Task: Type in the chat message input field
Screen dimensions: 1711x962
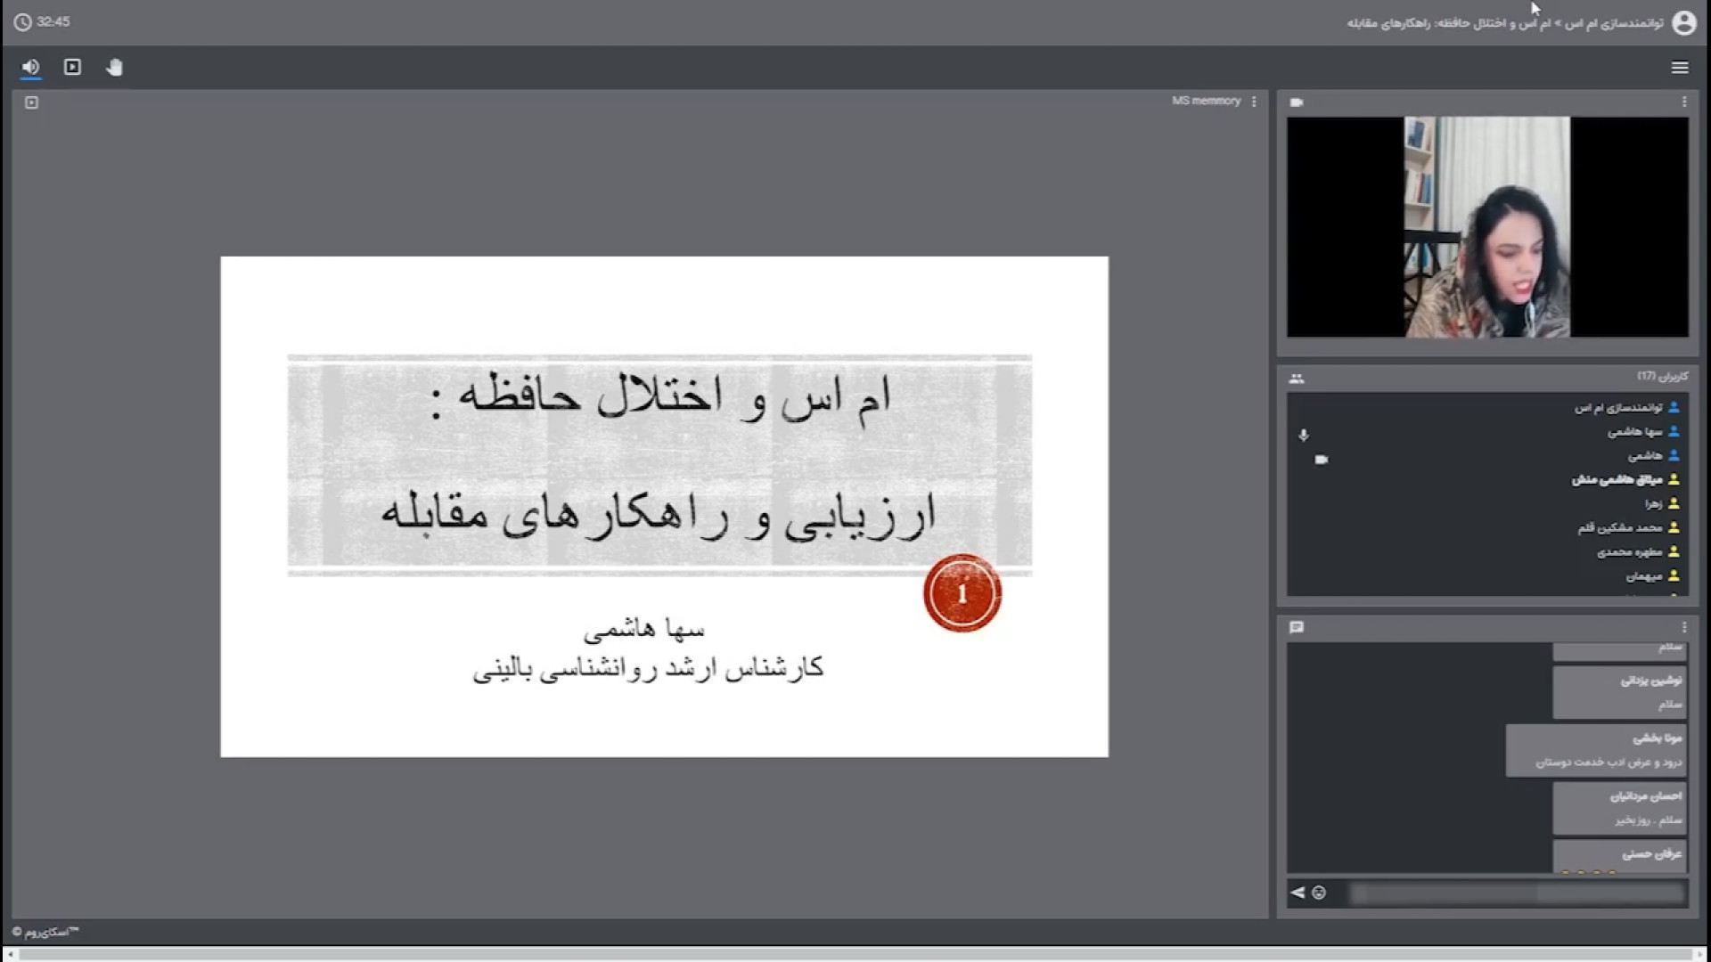Action: 1515,893
